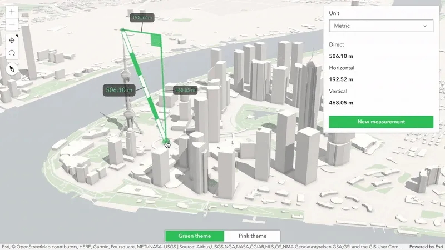Reset orientation with the compass icon
445x250 pixels.
coord(12,69)
